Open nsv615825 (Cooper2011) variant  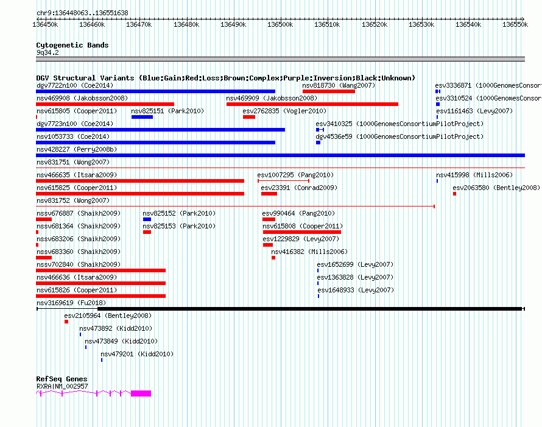point(77,188)
